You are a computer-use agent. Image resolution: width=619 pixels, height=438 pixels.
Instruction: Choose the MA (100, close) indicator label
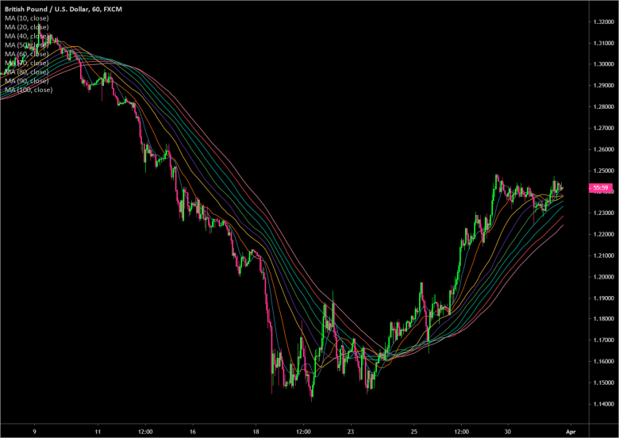tap(29, 90)
